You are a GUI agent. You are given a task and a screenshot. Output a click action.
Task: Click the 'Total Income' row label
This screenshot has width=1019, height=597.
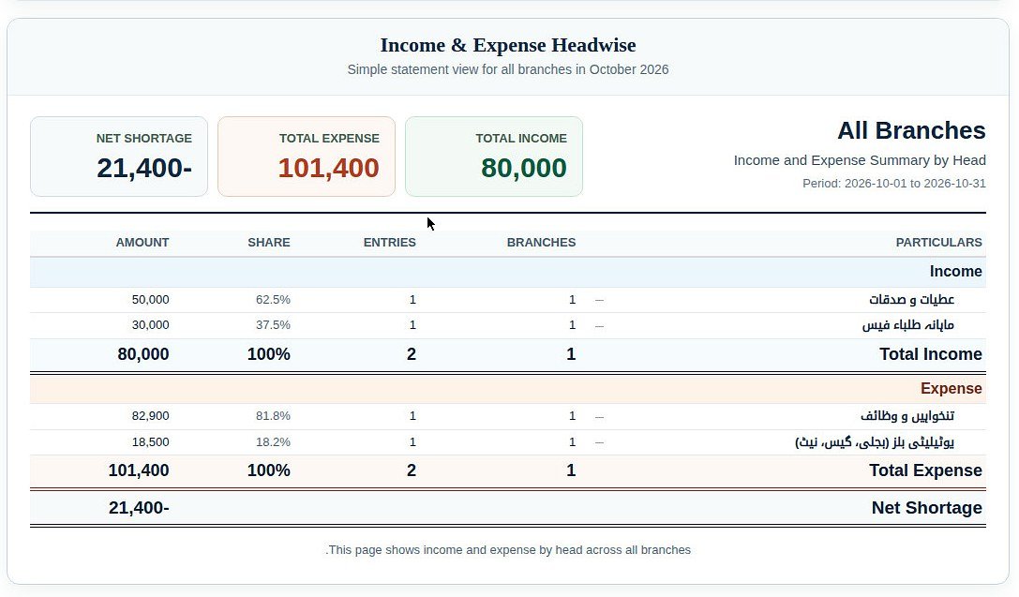pyautogui.click(x=931, y=354)
